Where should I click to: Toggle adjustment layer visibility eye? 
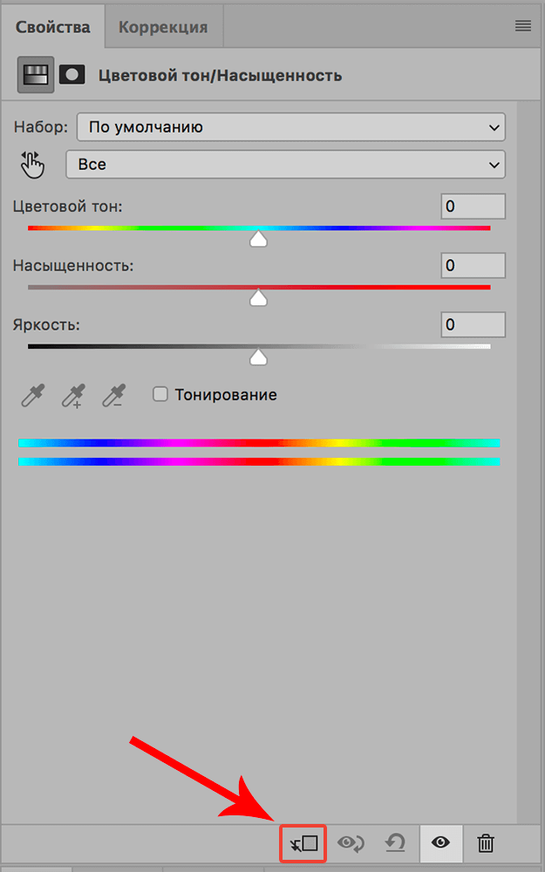tap(441, 843)
